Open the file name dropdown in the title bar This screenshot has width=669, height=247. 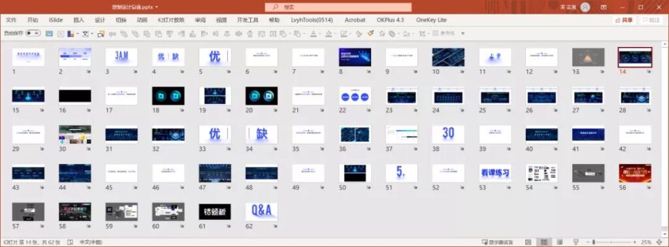click(157, 7)
